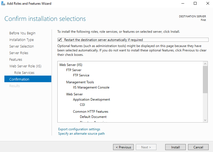Click the scroll up arrow of the list
The image size is (213, 152).
coord(205,64)
